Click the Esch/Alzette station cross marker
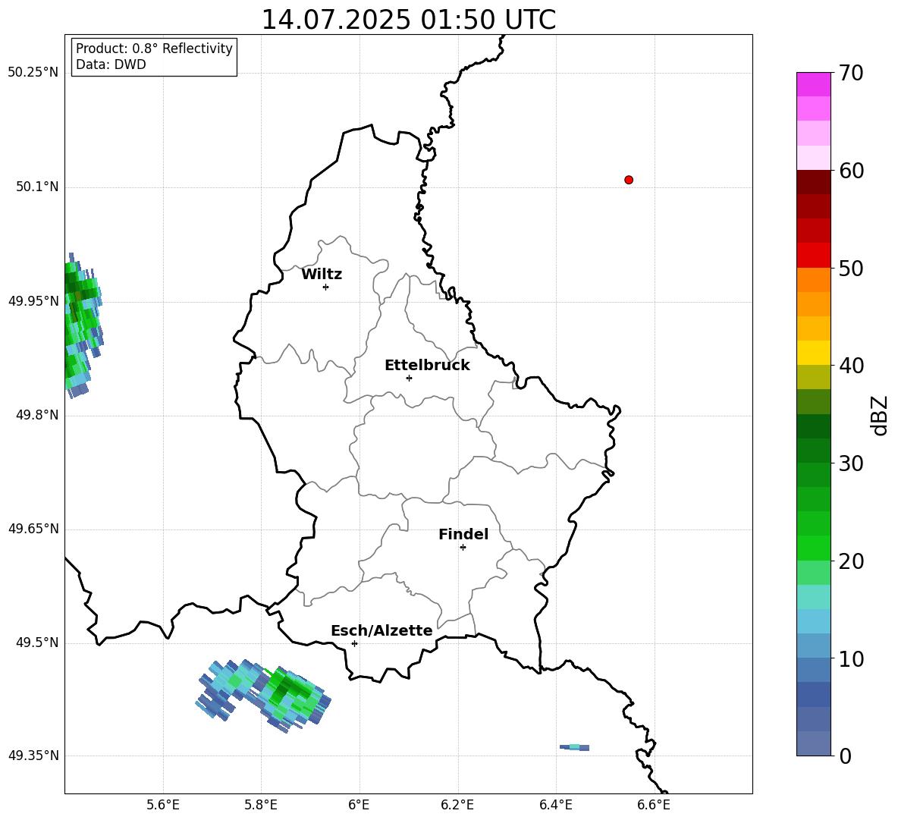 [x=354, y=643]
